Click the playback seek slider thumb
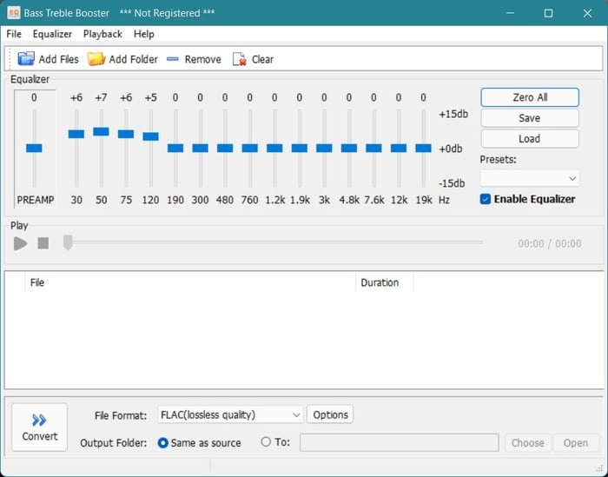 pyautogui.click(x=68, y=242)
